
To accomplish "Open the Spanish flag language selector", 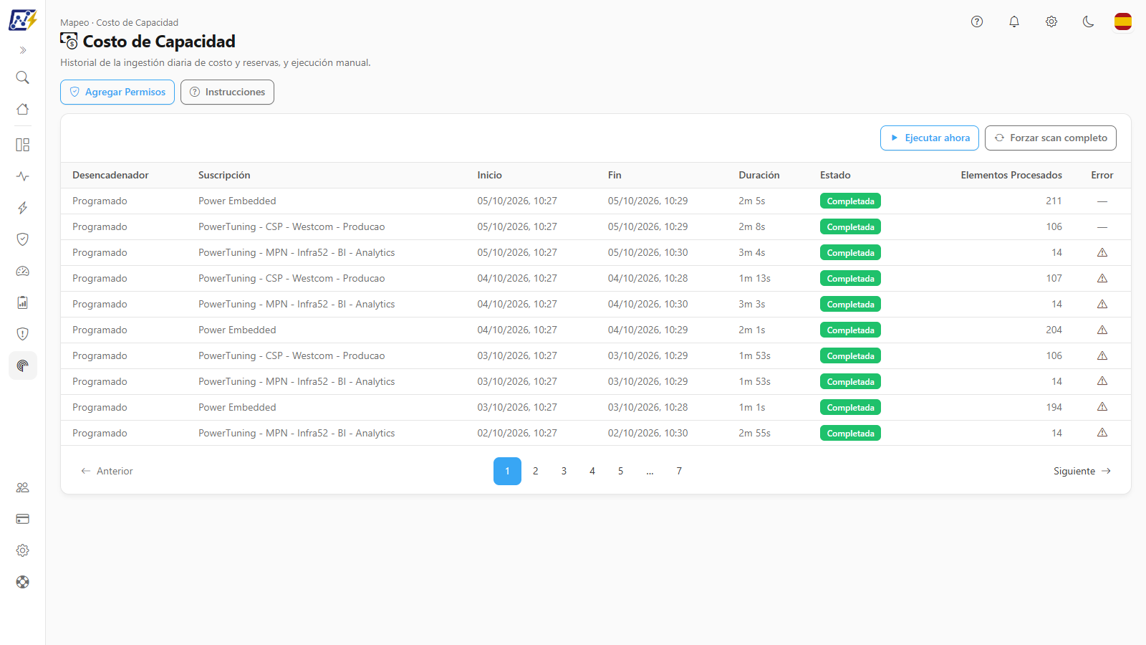I will click(x=1123, y=21).
